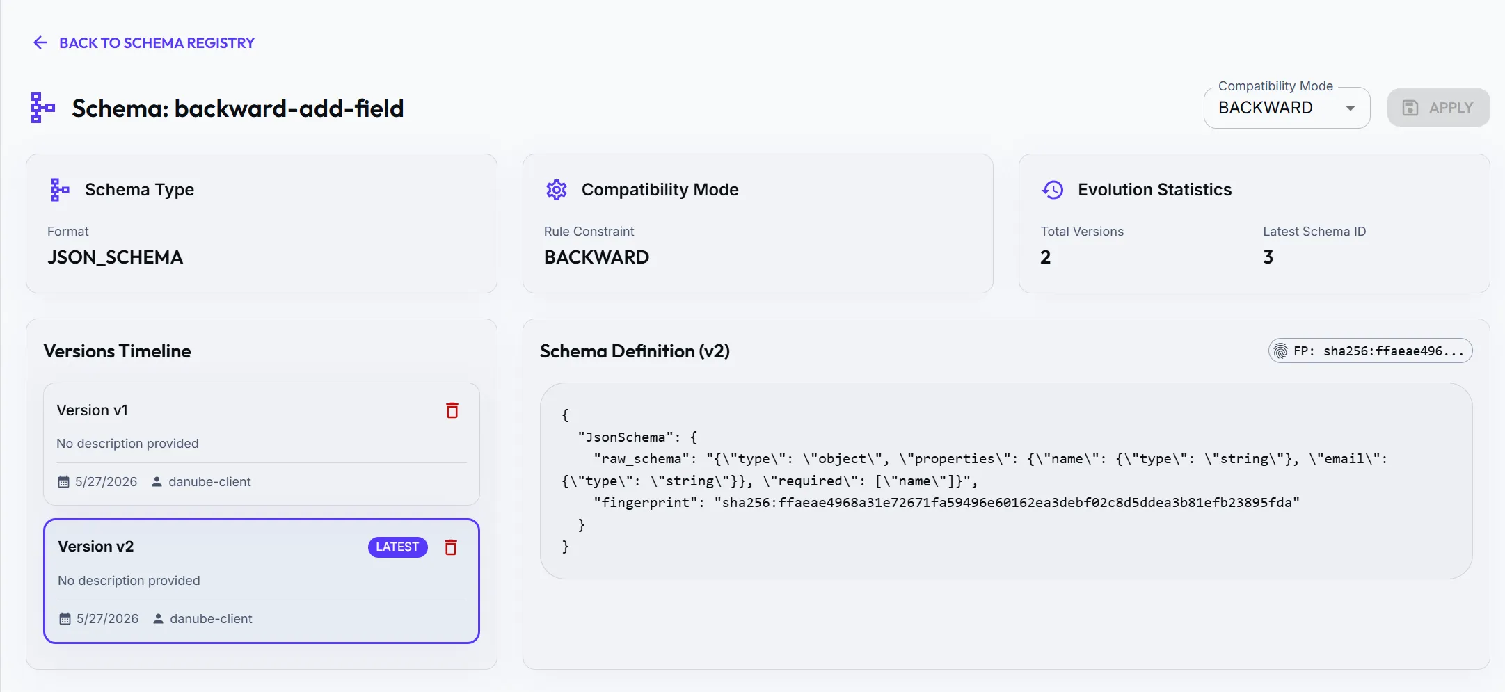
Task: Click the "Schema: backward-add-field" title
Action: coord(238,108)
